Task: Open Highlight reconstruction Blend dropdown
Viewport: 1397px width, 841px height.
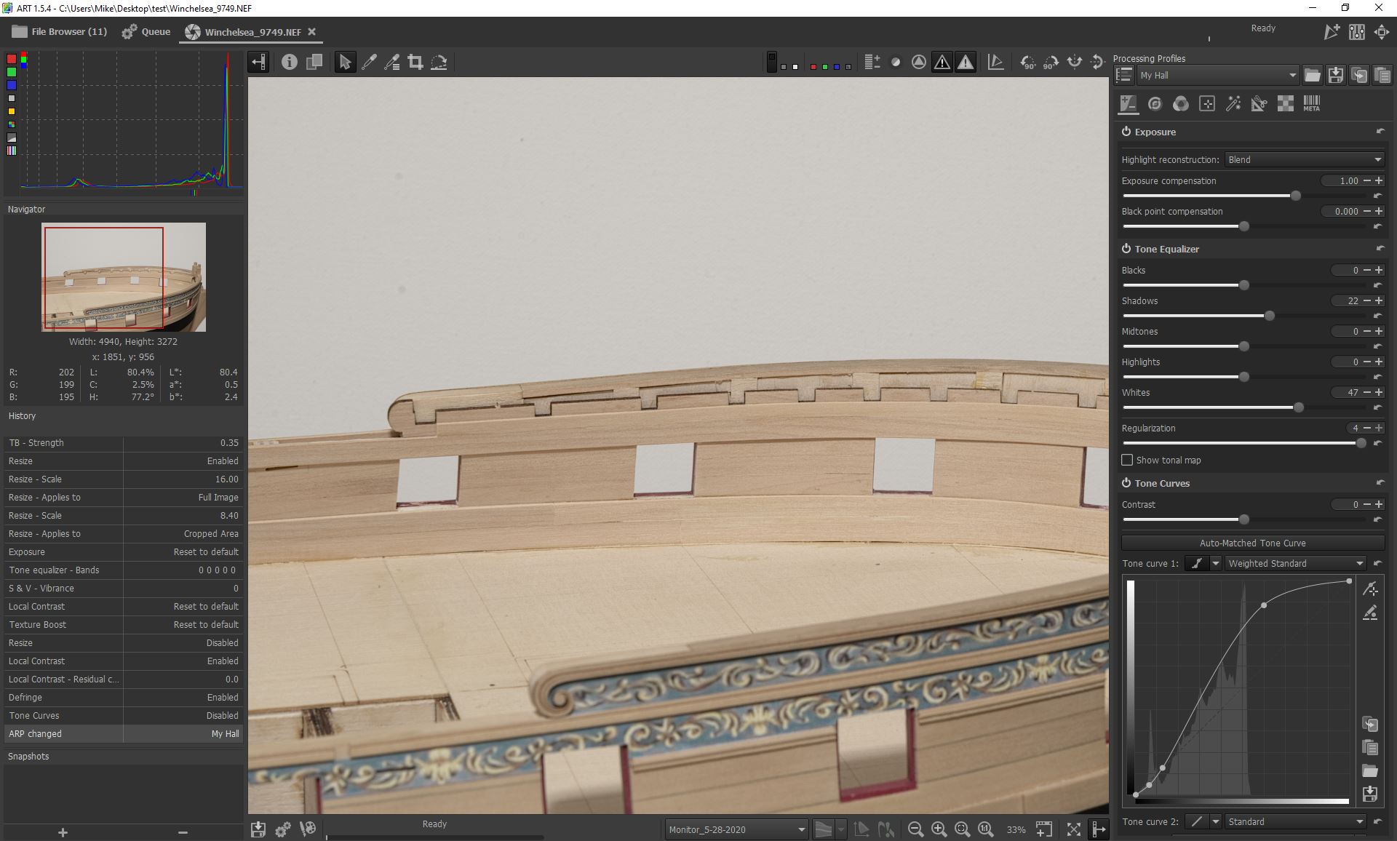Action: [1304, 159]
